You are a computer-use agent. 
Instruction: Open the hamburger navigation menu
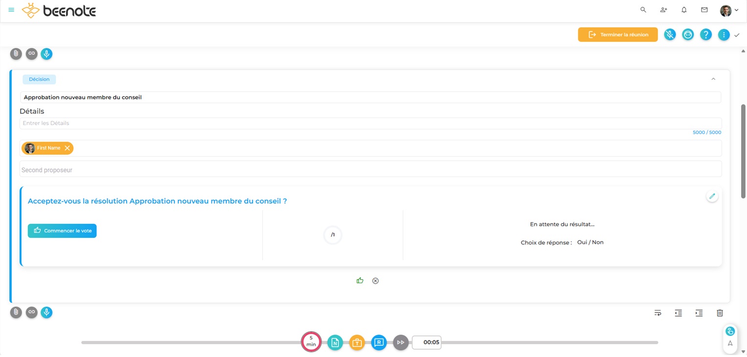pyautogui.click(x=11, y=10)
